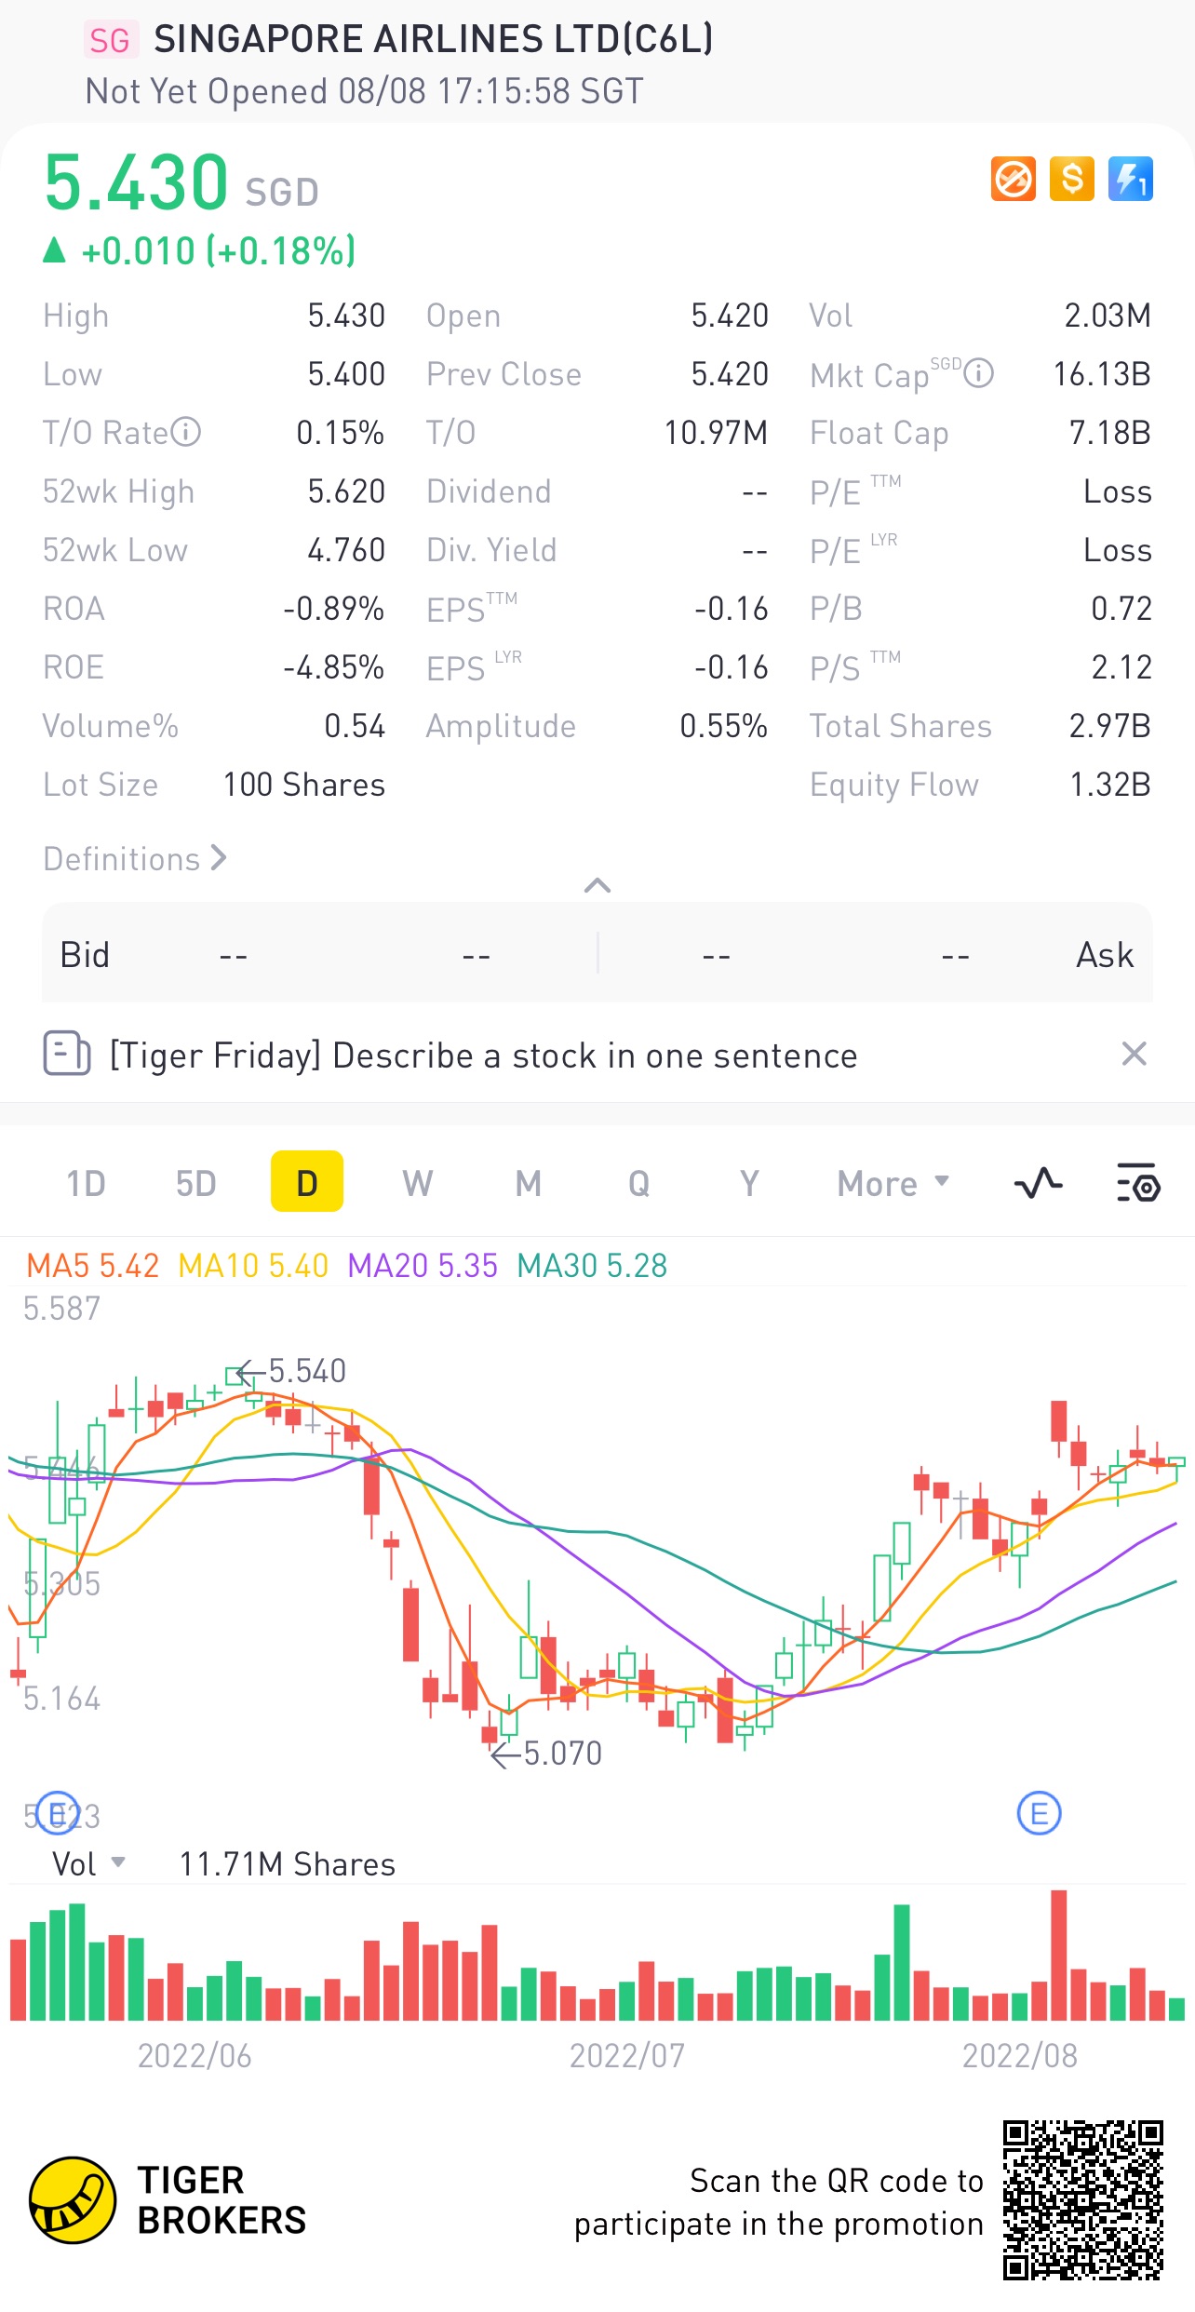Switch to the M monthly tab
Screen dimensions: 1195x2312
tap(528, 1184)
